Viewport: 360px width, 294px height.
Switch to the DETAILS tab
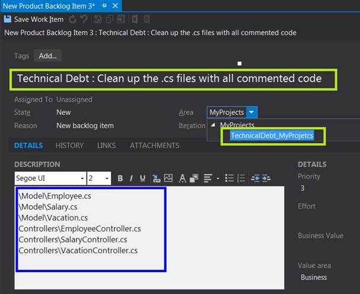point(28,145)
